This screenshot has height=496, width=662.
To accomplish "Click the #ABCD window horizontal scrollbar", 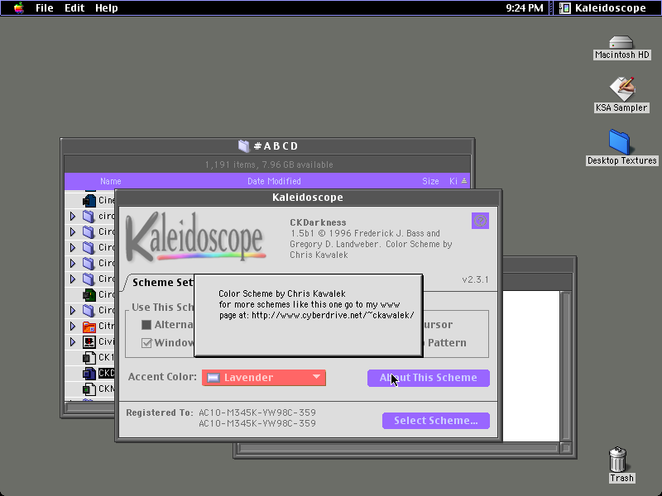I will 90,408.
